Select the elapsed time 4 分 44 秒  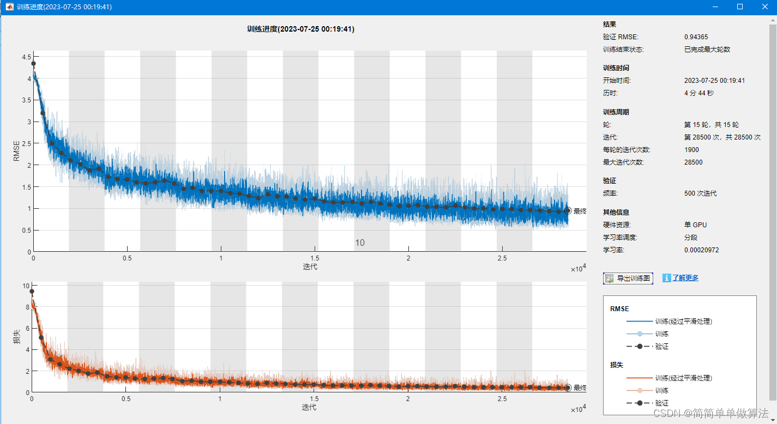coord(699,93)
